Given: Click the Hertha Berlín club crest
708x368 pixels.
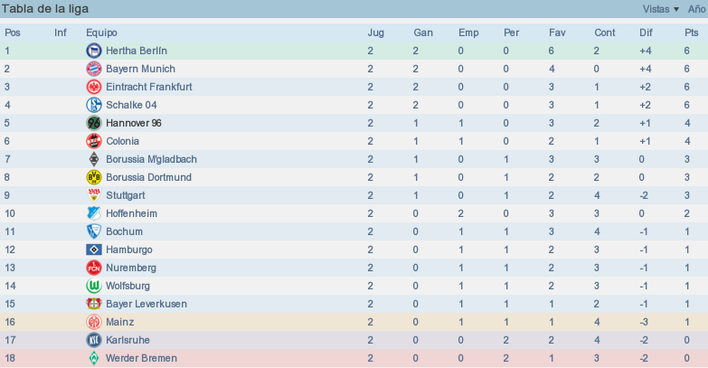Looking at the screenshot, I should [x=94, y=51].
